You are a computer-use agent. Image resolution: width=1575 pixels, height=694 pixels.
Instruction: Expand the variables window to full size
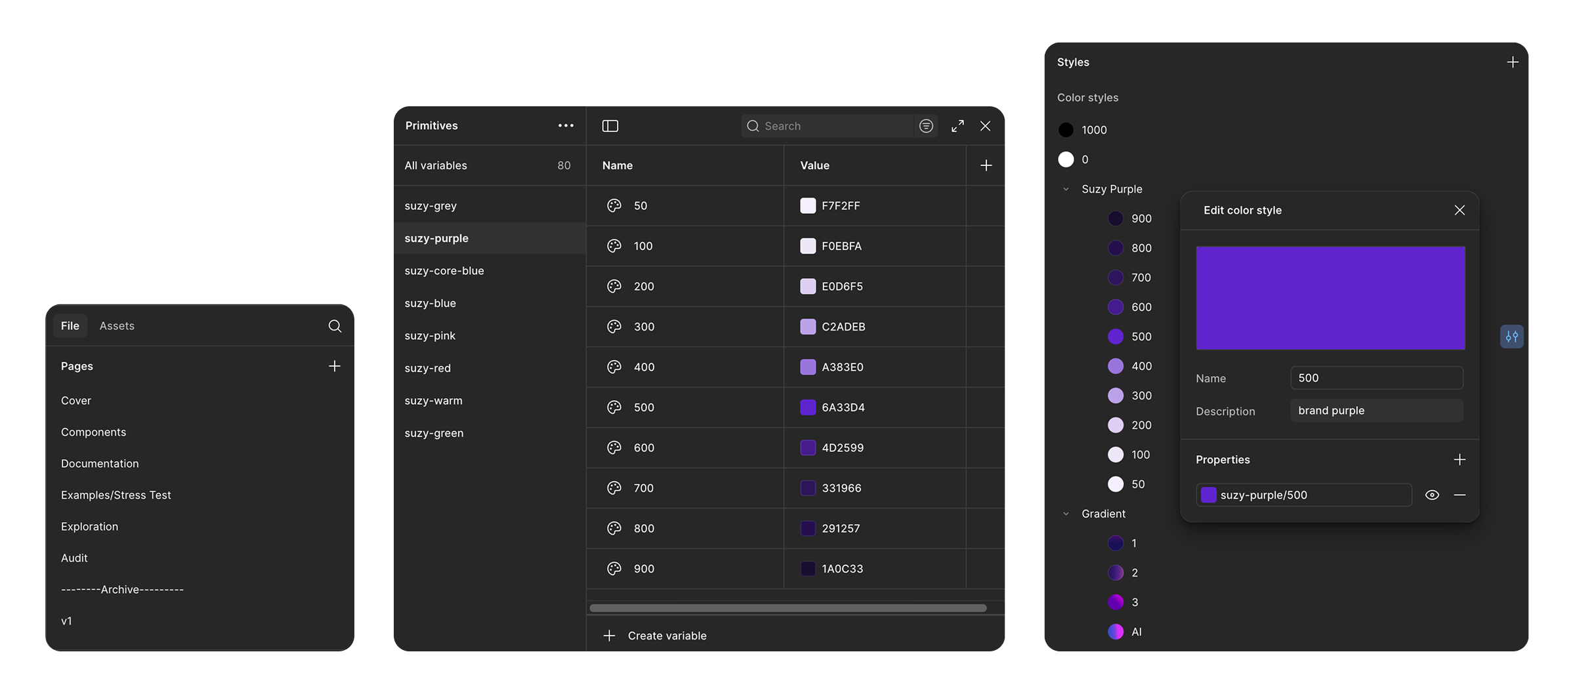[957, 126]
